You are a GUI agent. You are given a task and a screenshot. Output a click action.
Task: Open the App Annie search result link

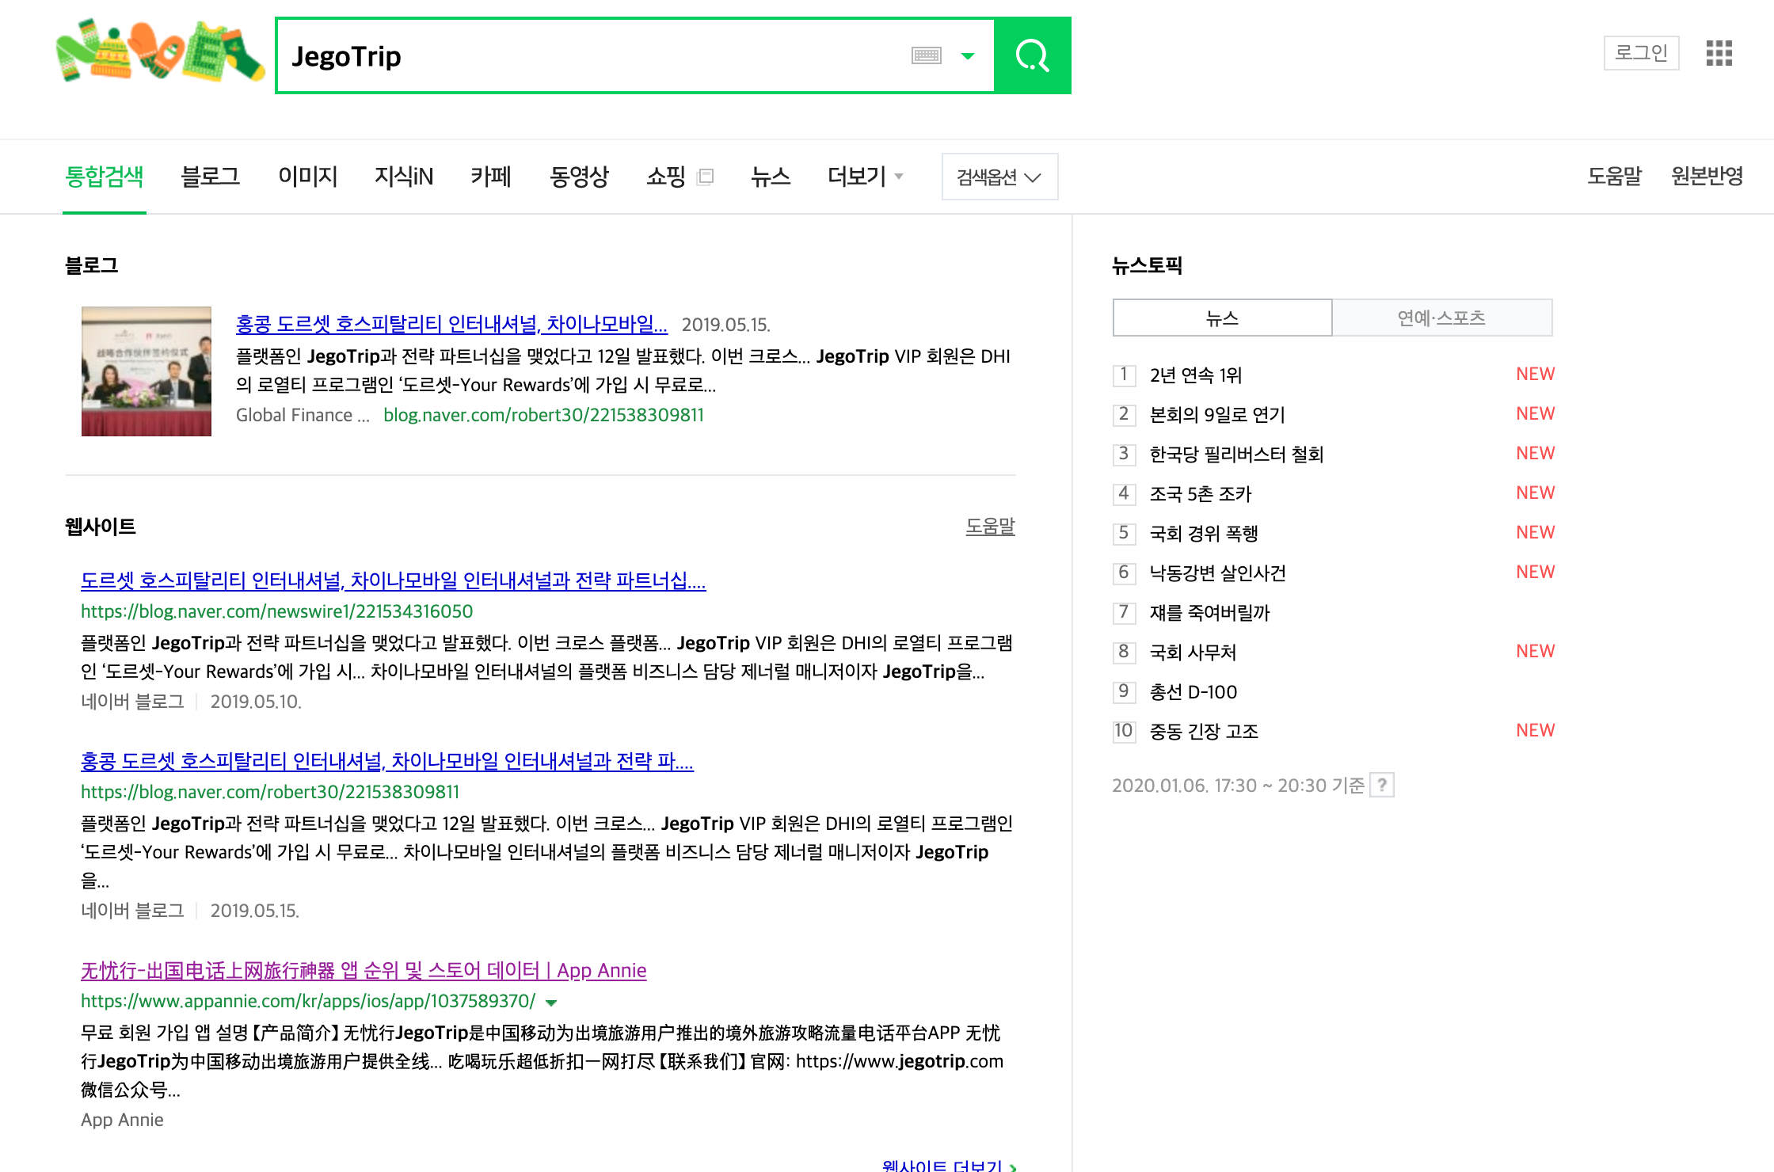[364, 970]
